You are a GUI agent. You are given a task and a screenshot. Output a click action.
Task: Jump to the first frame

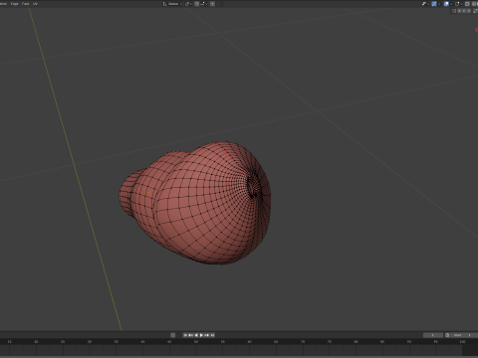pyautogui.click(x=185, y=335)
